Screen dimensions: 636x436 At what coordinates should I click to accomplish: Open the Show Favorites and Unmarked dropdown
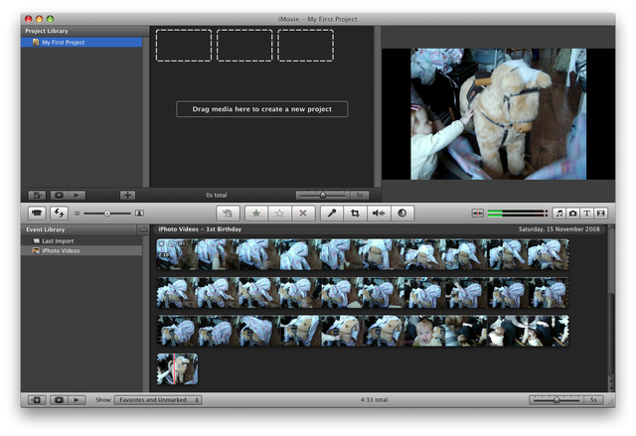[158, 400]
